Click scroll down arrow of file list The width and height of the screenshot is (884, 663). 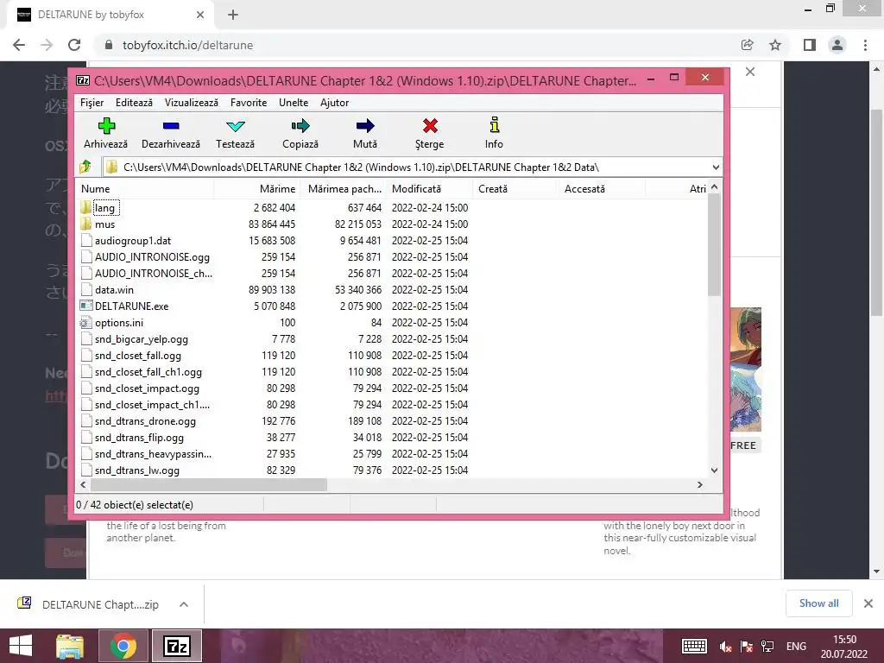coord(714,470)
